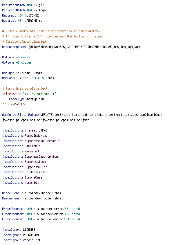
Task: Click 'IndexOptions IgnoreCase' line
Action: tap(22, 177)
